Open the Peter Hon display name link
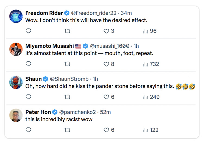This screenshot has height=142, width=202. click(x=38, y=112)
